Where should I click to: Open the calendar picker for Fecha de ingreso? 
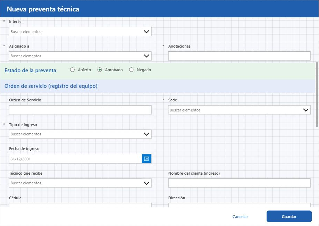pos(146,159)
